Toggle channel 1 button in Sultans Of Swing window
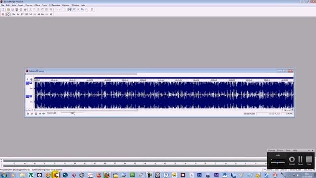 (28, 83)
